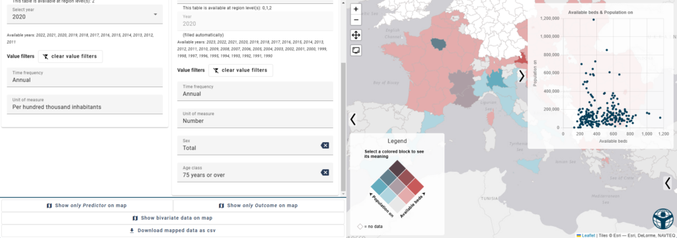Clear value filters in the left panel
The height and width of the screenshot is (238, 677).
click(x=70, y=56)
